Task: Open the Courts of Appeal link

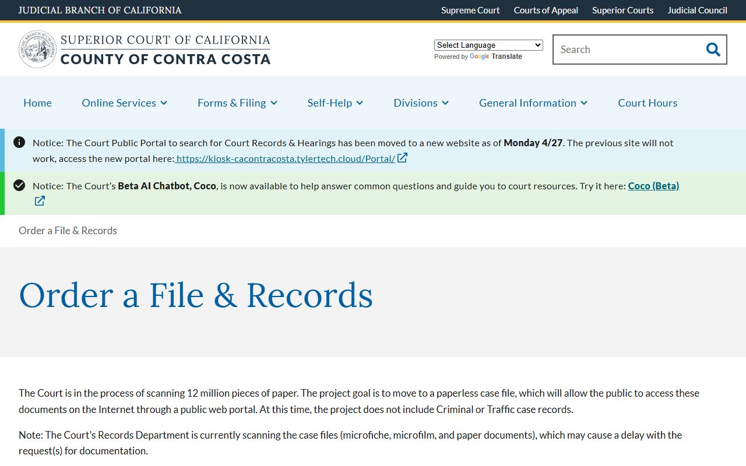Action: tap(546, 10)
